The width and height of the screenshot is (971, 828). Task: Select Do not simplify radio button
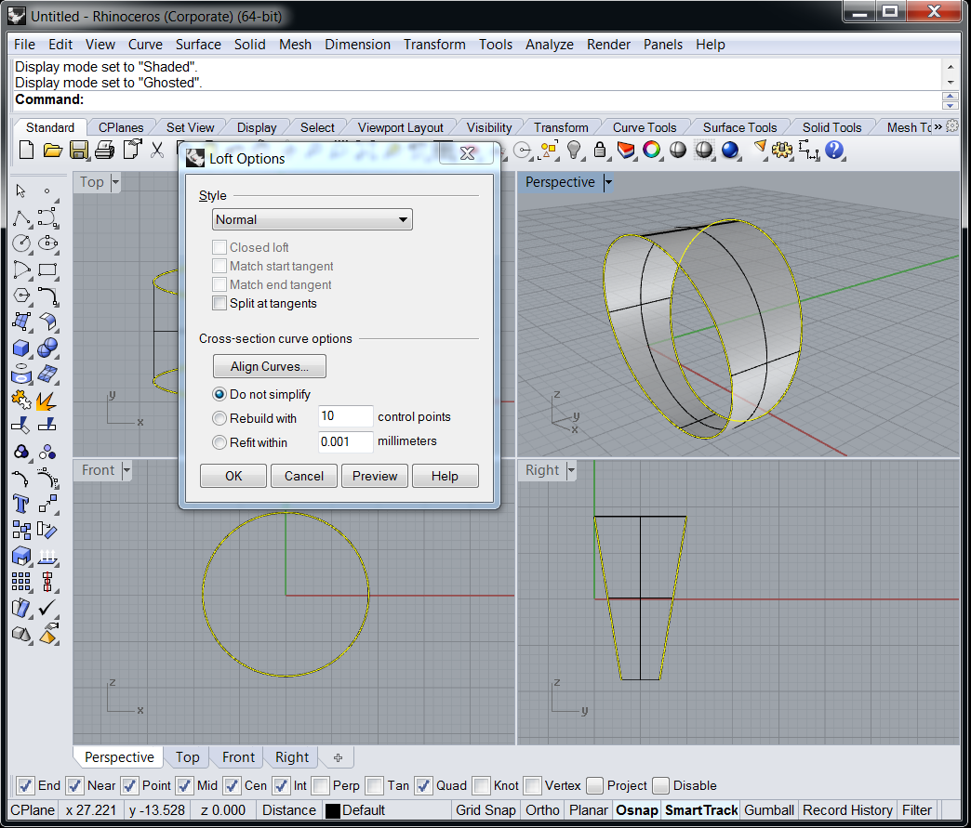219,394
